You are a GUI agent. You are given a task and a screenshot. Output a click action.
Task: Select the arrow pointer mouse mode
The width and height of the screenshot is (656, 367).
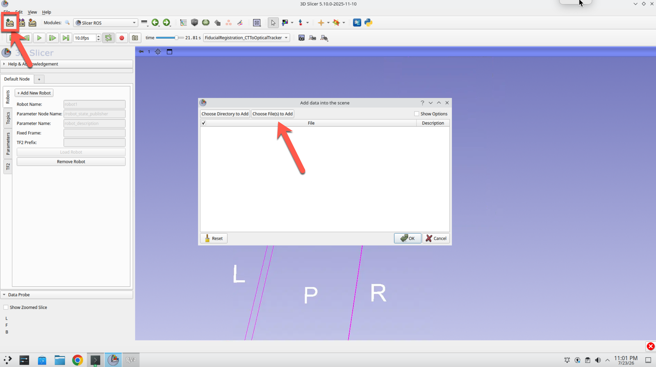(273, 23)
